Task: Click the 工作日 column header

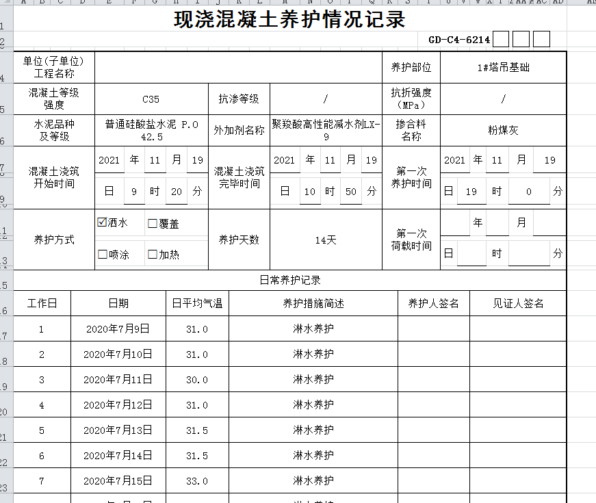Action: tap(42, 303)
